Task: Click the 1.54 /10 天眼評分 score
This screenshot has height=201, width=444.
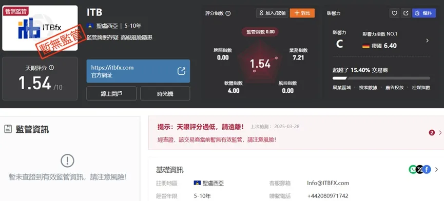Action: pyautogui.click(x=40, y=83)
